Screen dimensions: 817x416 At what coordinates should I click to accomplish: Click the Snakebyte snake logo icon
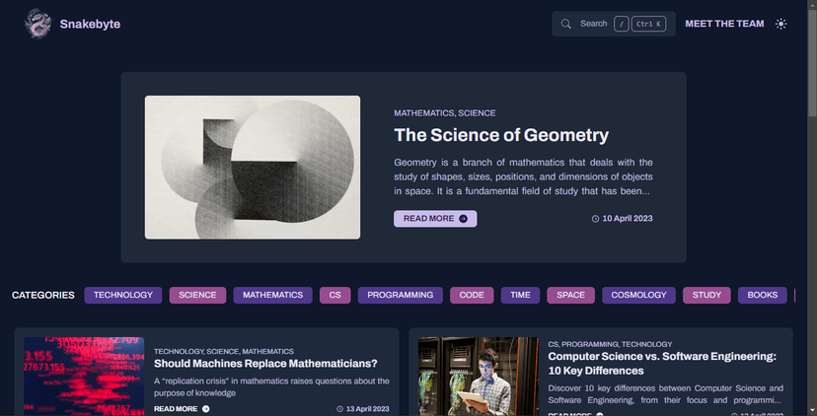coord(38,24)
